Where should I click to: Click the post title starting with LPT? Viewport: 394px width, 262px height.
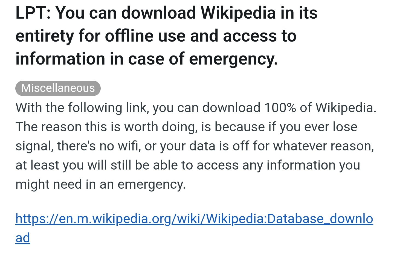pos(166,36)
